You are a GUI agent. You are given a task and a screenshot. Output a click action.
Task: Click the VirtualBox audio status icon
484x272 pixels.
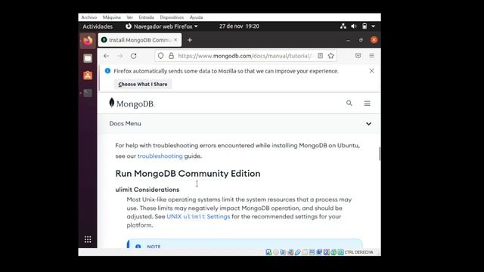pos(283,252)
